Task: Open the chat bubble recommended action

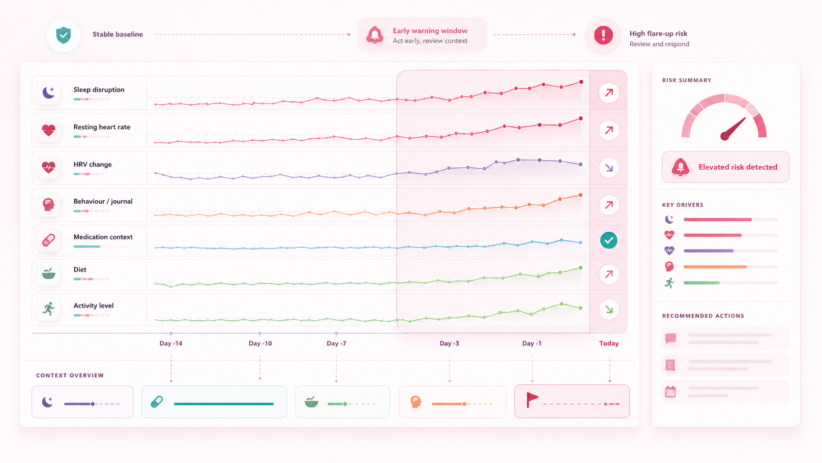Action: pos(726,339)
